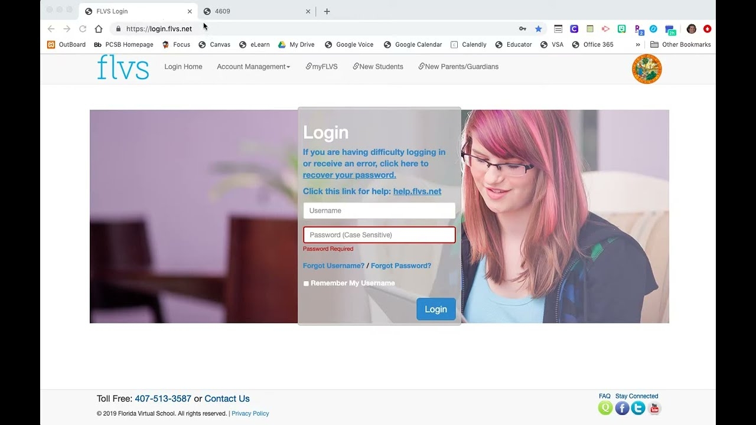Open the YouTube icon in footer

(654, 408)
